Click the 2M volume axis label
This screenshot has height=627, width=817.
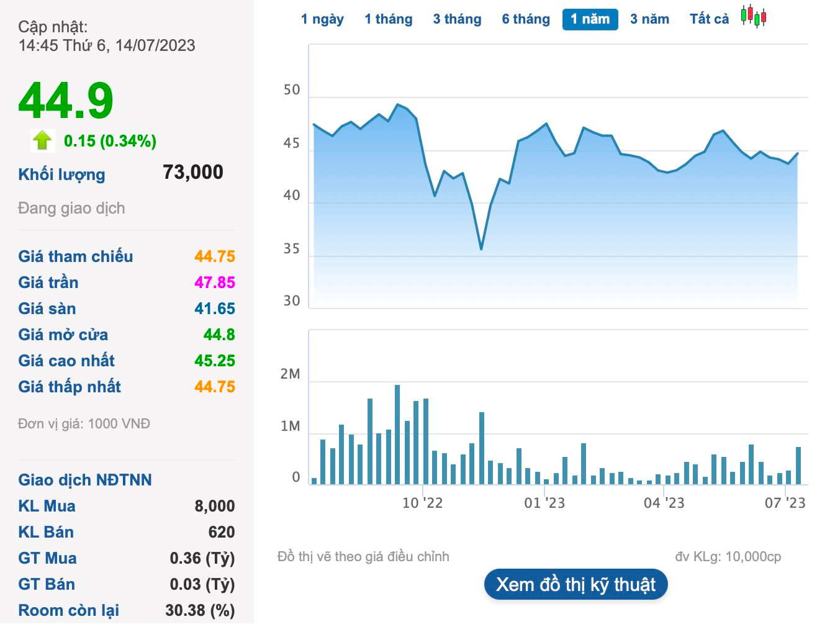(290, 374)
